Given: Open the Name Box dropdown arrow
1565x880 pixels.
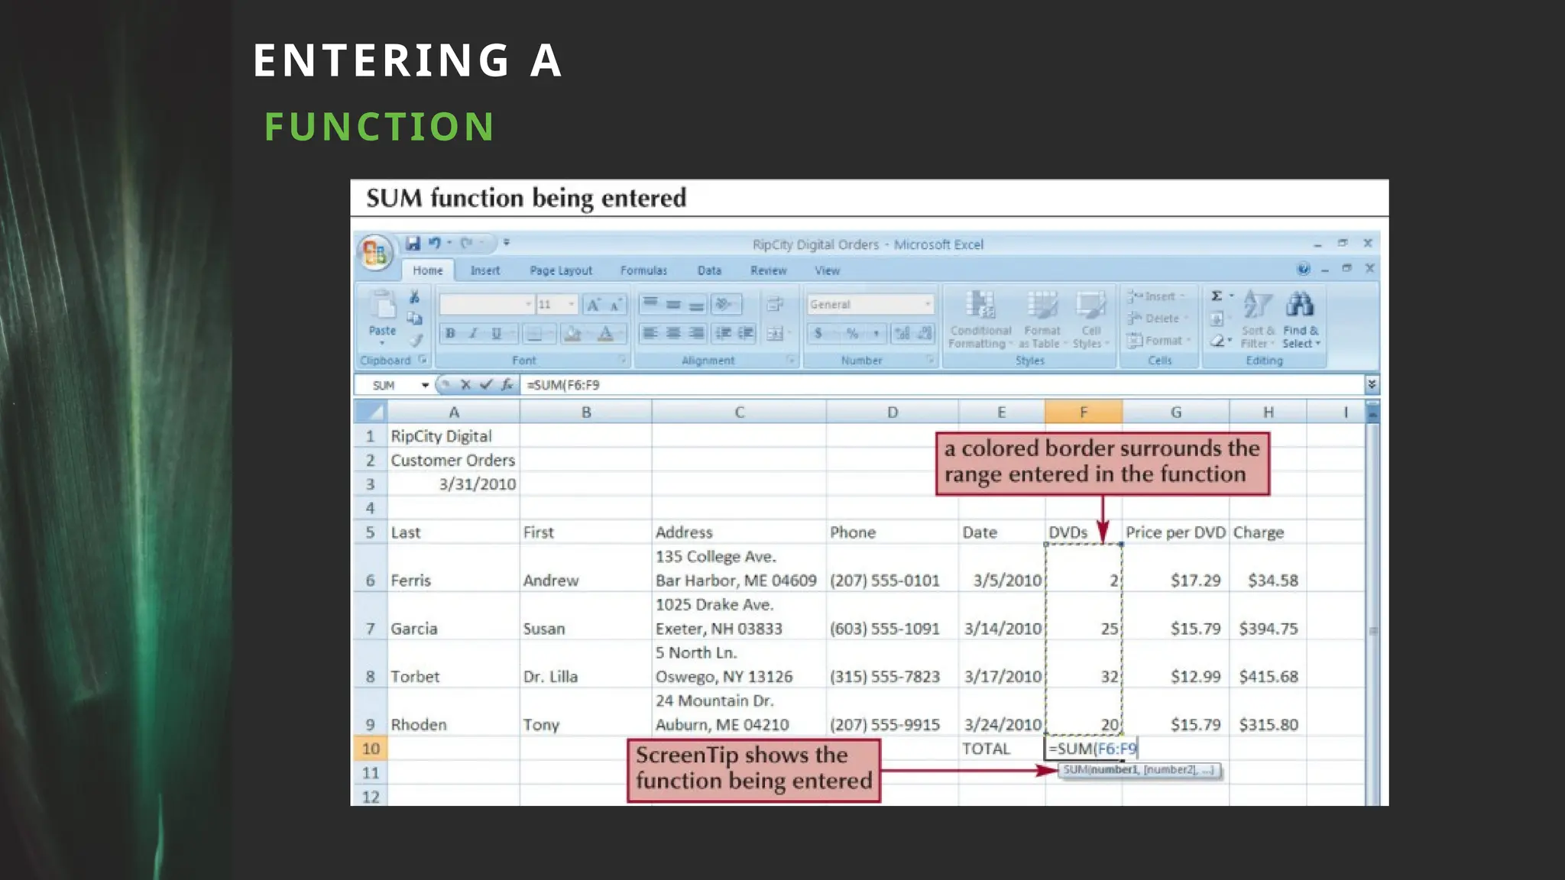Looking at the screenshot, I should point(425,385).
